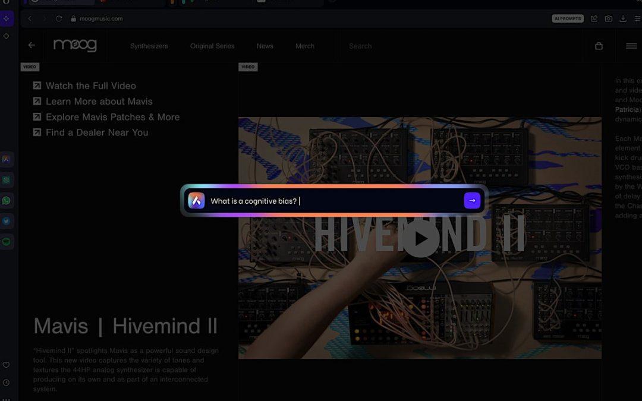The height and width of the screenshot is (401, 642).
Task: Open Find a Dealer Near You link
Action: pyautogui.click(x=96, y=132)
